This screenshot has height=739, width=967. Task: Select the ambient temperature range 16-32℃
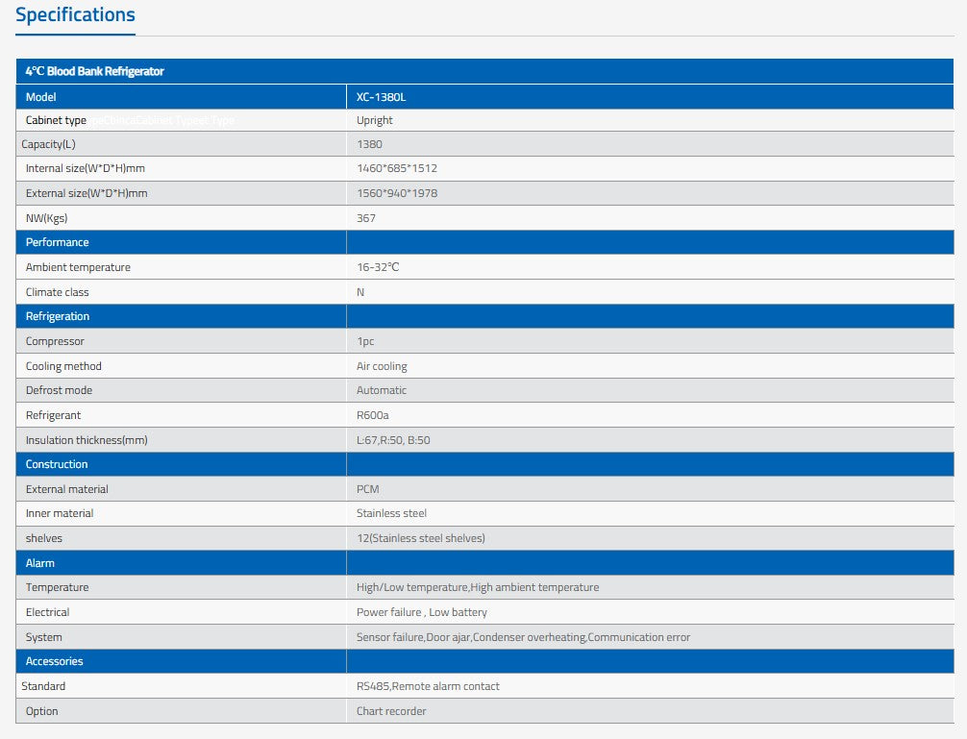[x=378, y=266]
